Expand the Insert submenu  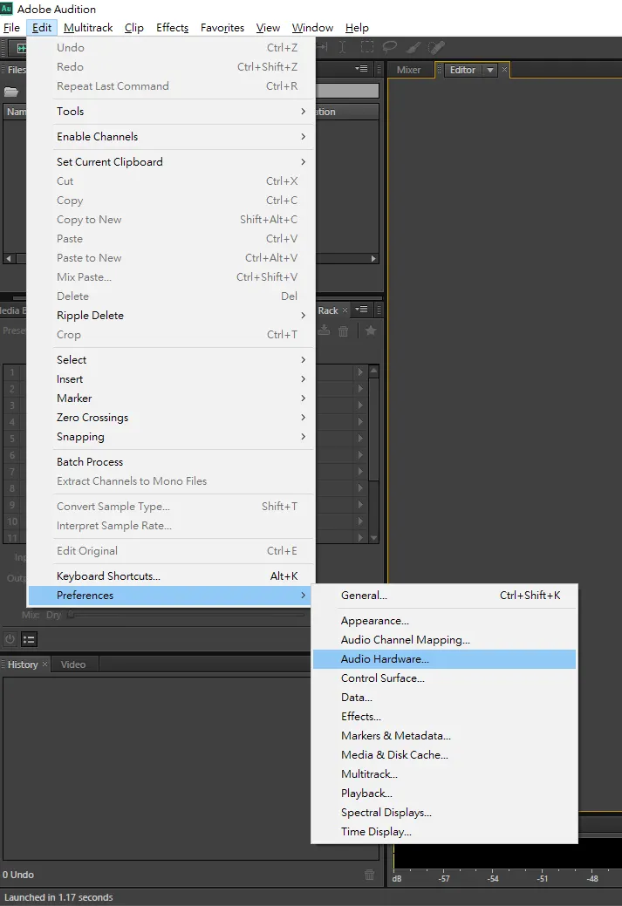click(x=181, y=379)
